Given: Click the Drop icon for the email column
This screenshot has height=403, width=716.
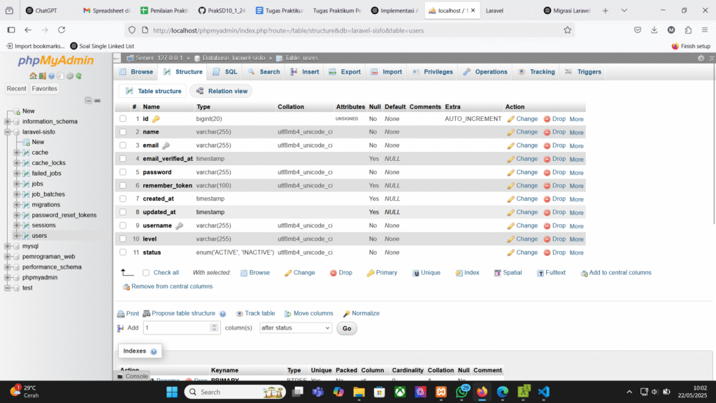Looking at the screenshot, I should (547, 146).
